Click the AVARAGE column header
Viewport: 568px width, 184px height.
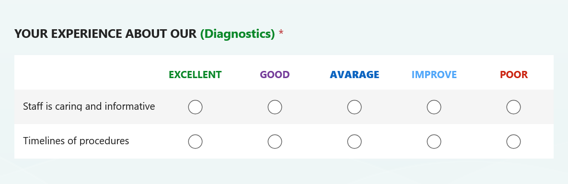tap(354, 75)
